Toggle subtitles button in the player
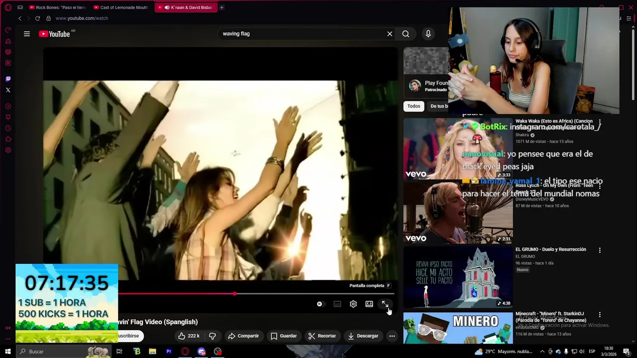The width and height of the screenshot is (637, 358). pos(337,304)
